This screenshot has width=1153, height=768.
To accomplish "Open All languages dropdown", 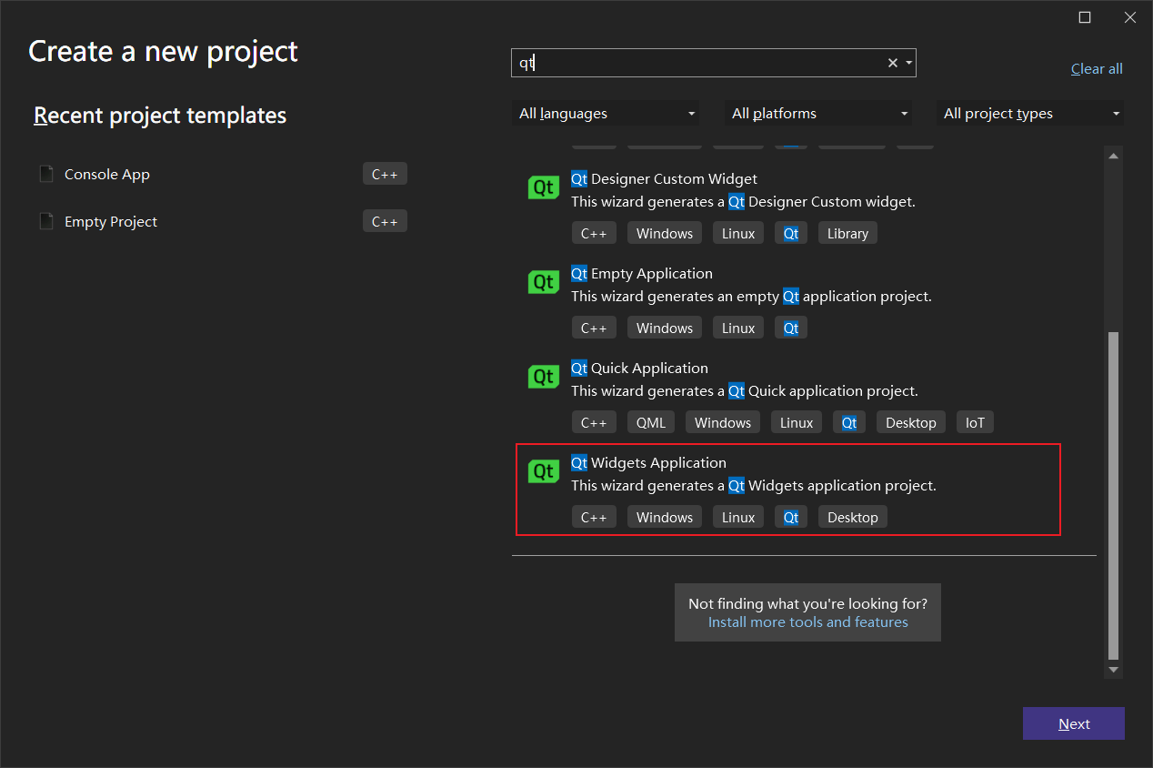I will (x=607, y=113).
